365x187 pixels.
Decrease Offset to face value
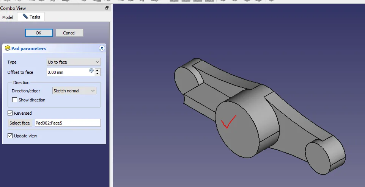click(x=98, y=74)
